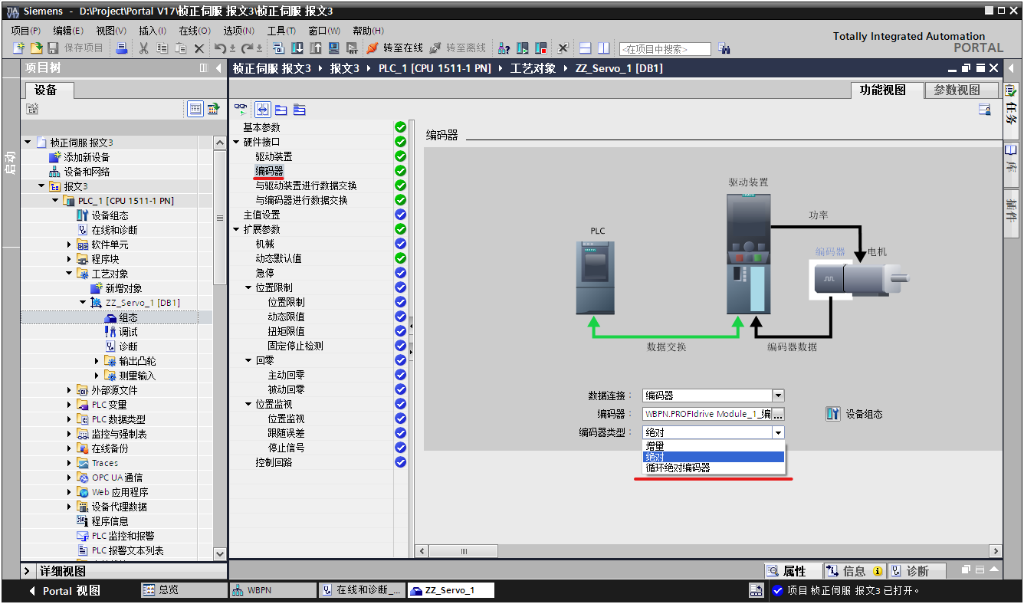This screenshot has height=604, width=1024.
Task: Click the glasses monitor icon in config toolbar
Action: click(x=241, y=110)
